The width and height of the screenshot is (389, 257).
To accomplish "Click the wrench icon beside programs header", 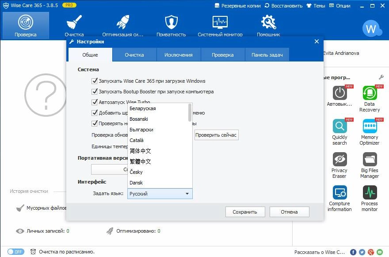I will click(x=381, y=77).
